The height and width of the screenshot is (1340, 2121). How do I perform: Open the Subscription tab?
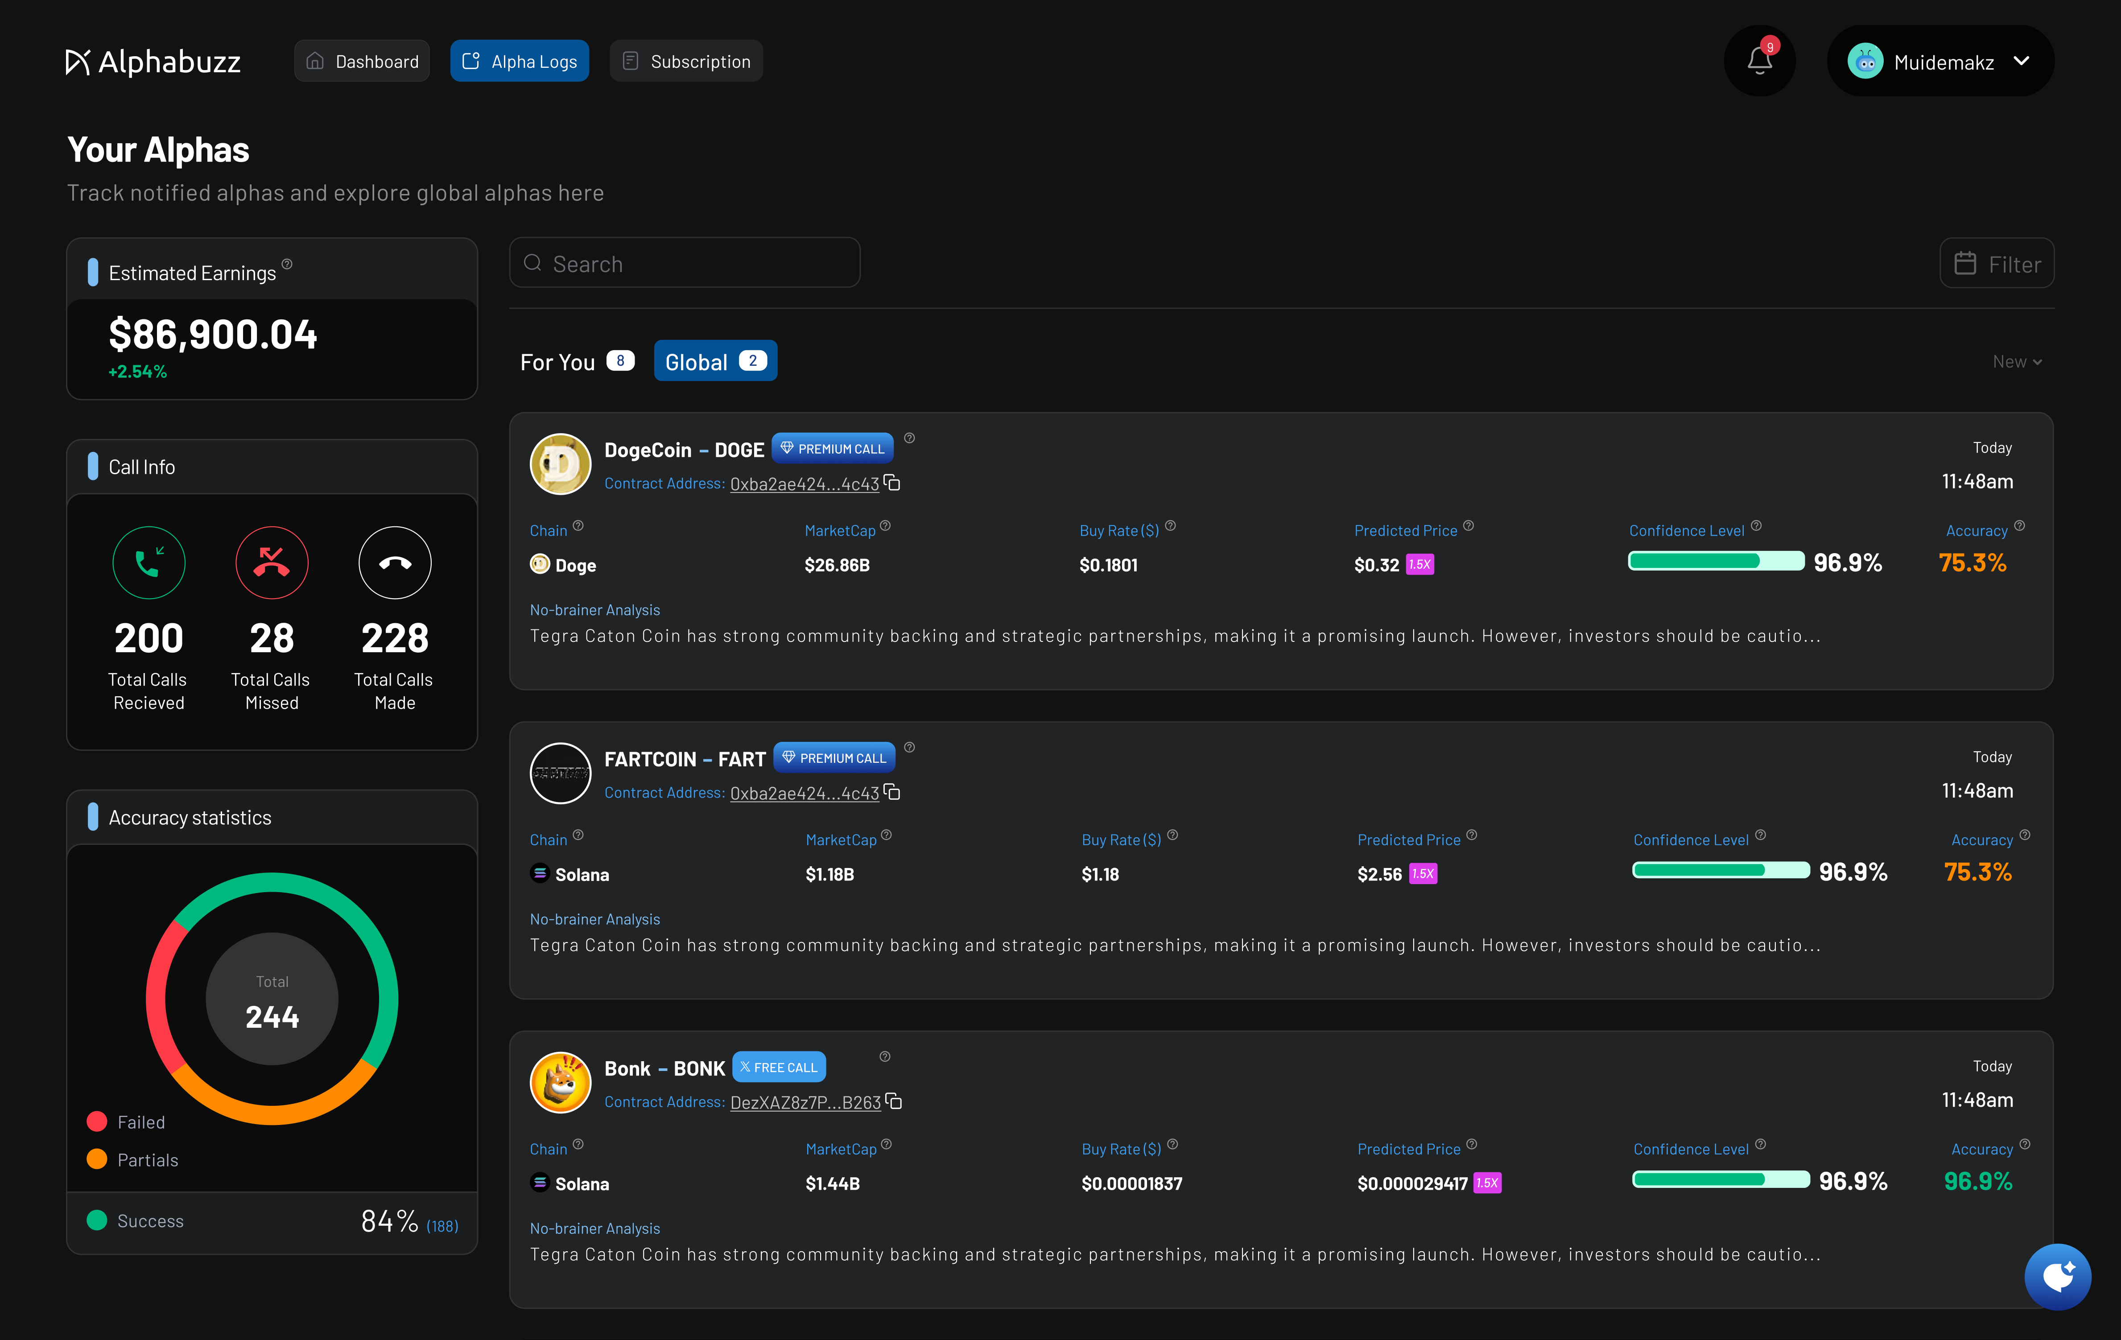(x=686, y=61)
